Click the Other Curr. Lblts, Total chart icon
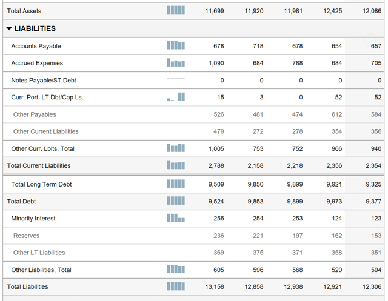Viewport: 388px width, 301px height. [176, 148]
